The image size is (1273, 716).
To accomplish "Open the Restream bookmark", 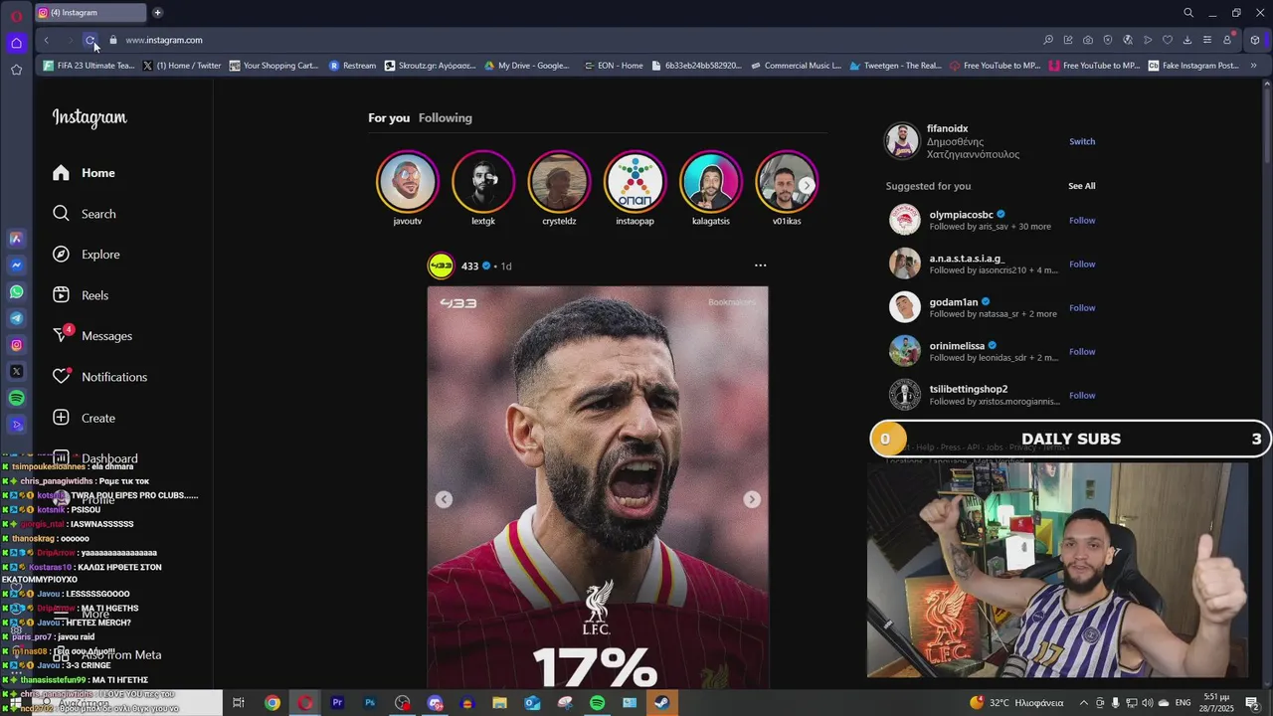I will (353, 66).
